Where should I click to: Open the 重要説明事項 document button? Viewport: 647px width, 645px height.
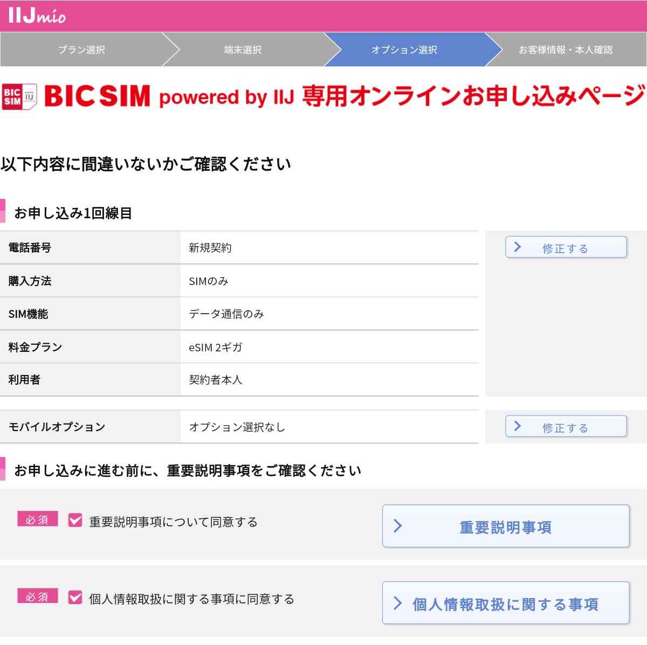(x=506, y=526)
